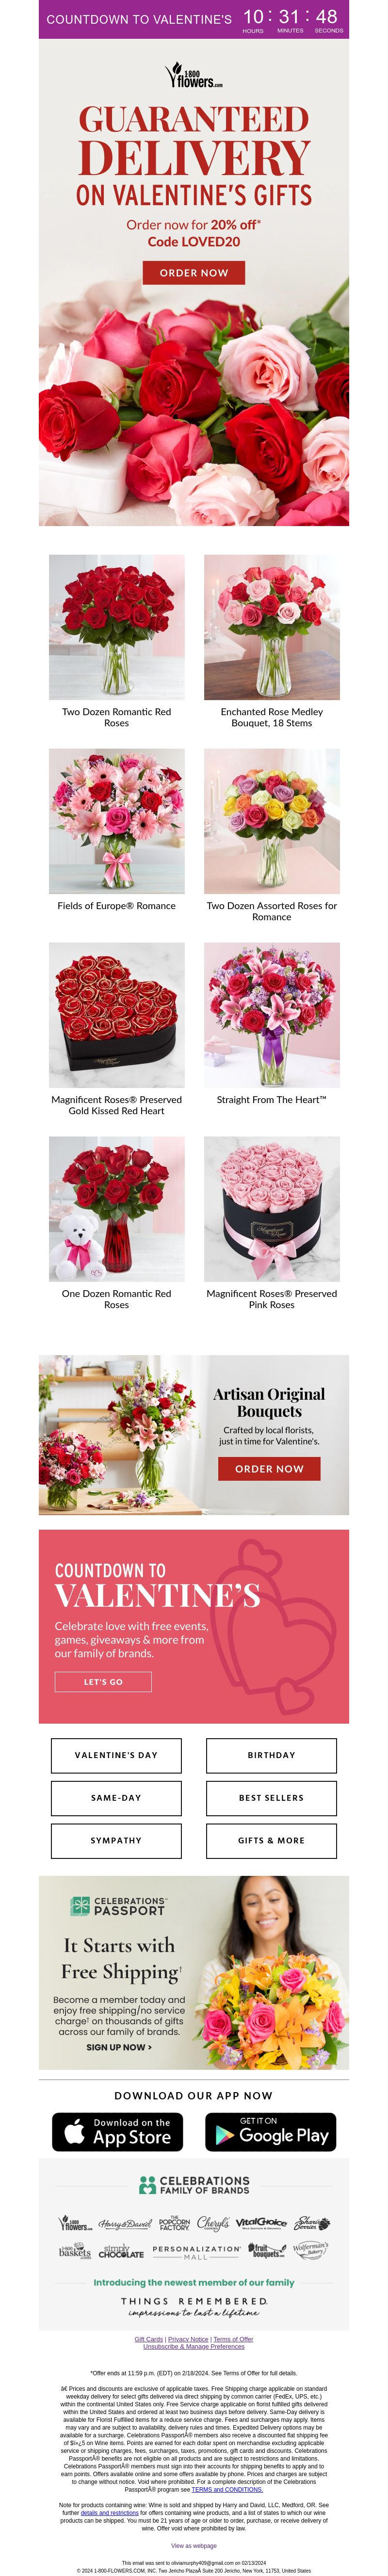Click The Popcorn Factory logo

pos(174,2222)
